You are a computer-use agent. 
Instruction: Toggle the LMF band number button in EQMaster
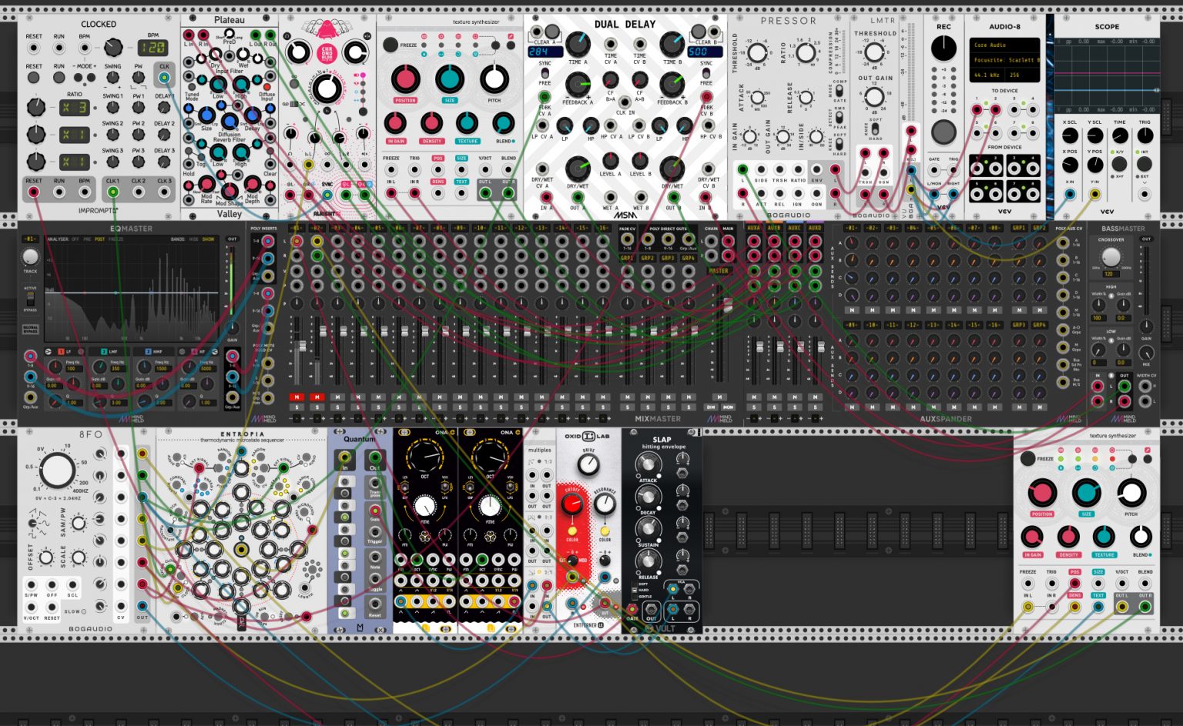pos(104,352)
